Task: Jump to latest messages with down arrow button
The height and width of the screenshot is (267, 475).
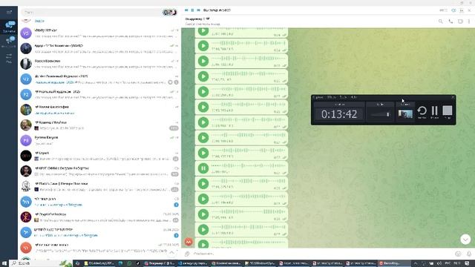Action: click(465, 240)
